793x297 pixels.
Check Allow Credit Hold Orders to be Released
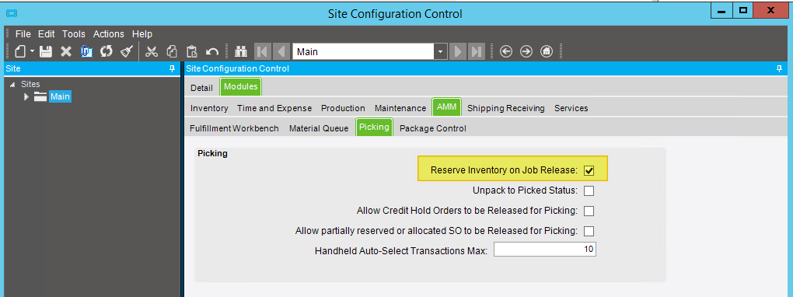[589, 211]
